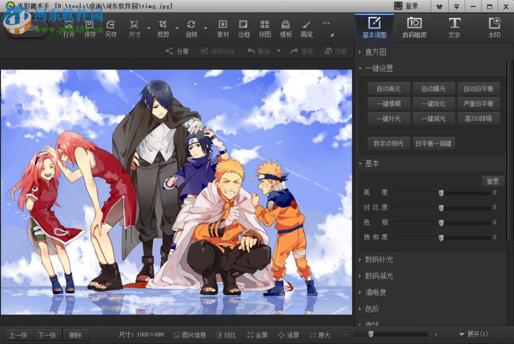
Task: Show more tools via ellipsis icon
Action: pos(326,23)
